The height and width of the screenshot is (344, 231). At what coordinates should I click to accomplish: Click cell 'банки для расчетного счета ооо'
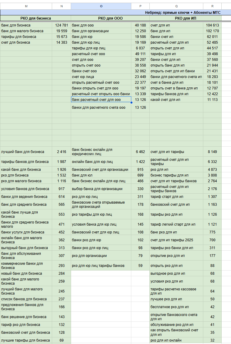pyautogui.click(x=101, y=108)
